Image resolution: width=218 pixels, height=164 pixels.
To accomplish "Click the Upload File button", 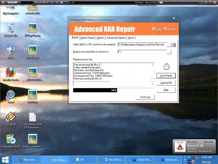I will (166, 83).
